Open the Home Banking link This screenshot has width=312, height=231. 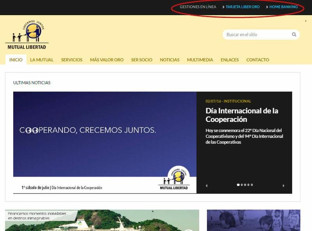point(284,7)
